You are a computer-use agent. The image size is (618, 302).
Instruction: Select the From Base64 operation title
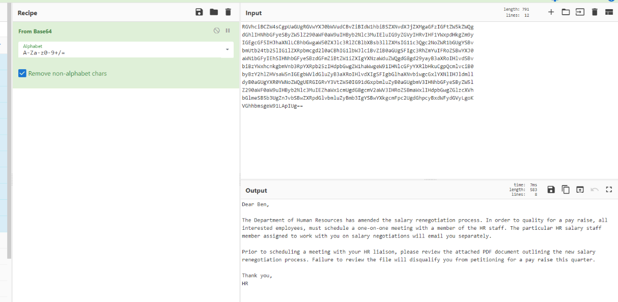(x=35, y=31)
